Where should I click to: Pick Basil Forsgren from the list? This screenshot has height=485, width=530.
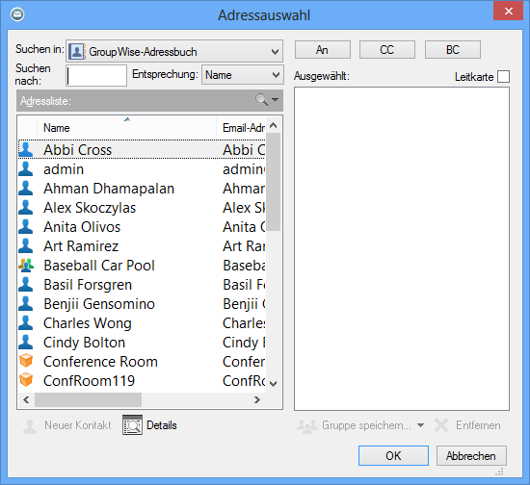coord(142,284)
